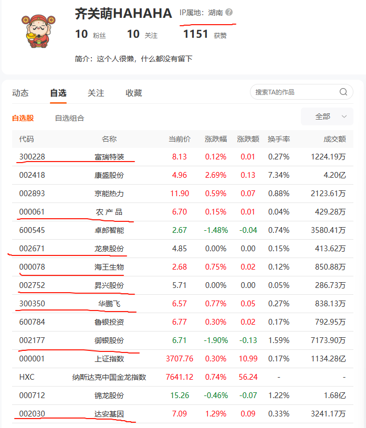Click the 4.20亿 turnover value

coord(335,175)
